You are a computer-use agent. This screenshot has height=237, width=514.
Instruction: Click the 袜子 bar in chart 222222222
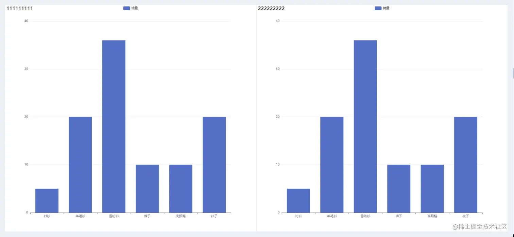[466, 165]
